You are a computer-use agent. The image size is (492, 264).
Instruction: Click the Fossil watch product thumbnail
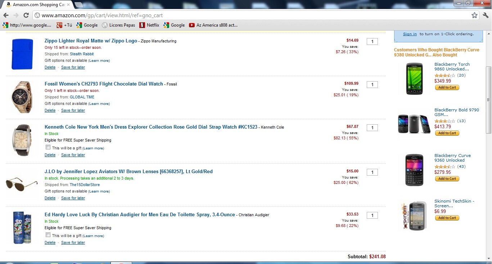pyautogui.click(x=22, y=97)
